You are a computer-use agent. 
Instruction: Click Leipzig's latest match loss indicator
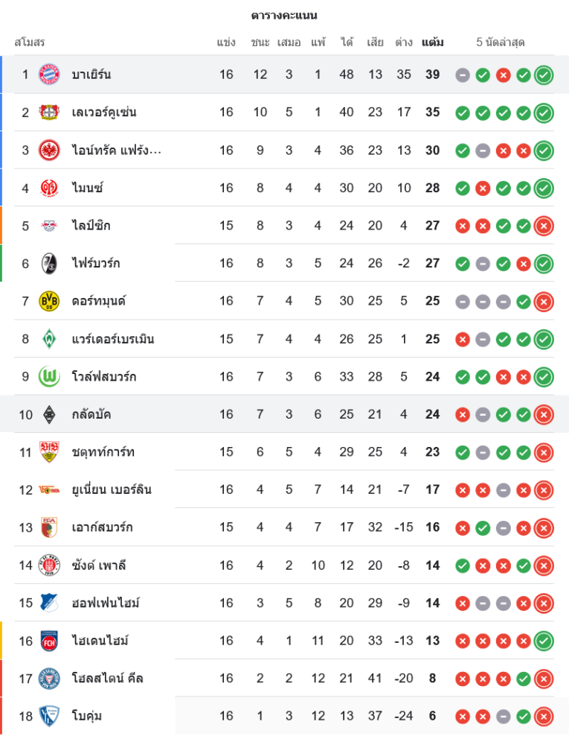[x=544, y=226]
